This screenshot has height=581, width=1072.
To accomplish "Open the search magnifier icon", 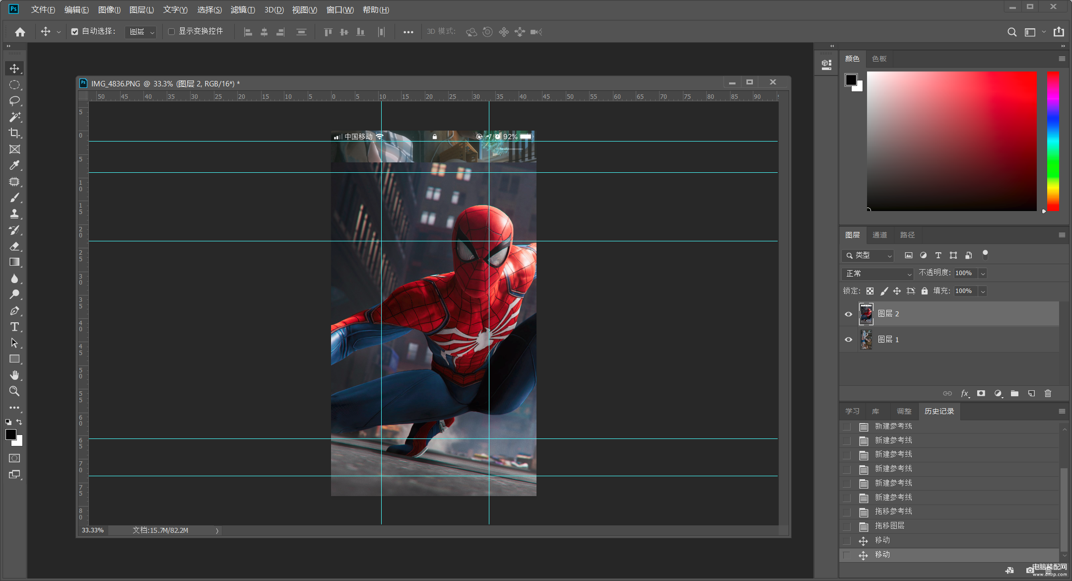I will tap(1012, 32).
